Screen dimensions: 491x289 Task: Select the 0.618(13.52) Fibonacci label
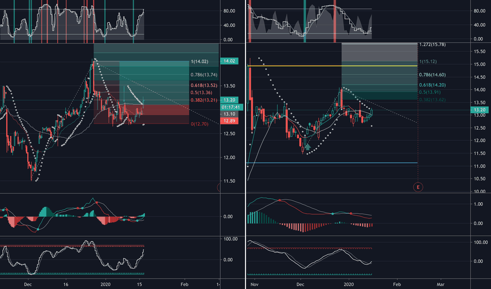click(x=204, y=85)
